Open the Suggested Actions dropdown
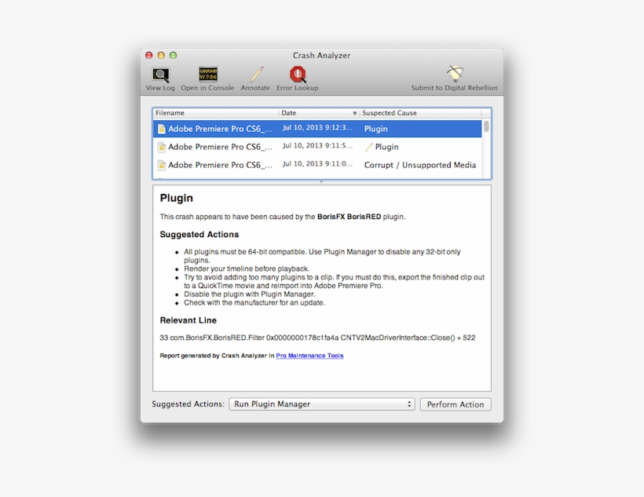 click(x=321, y=404)
